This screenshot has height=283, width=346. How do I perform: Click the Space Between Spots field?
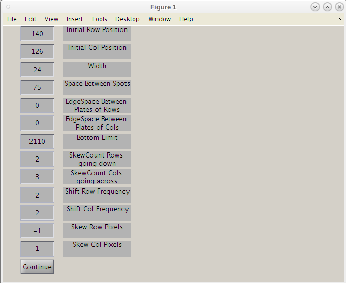click(37, 87)
